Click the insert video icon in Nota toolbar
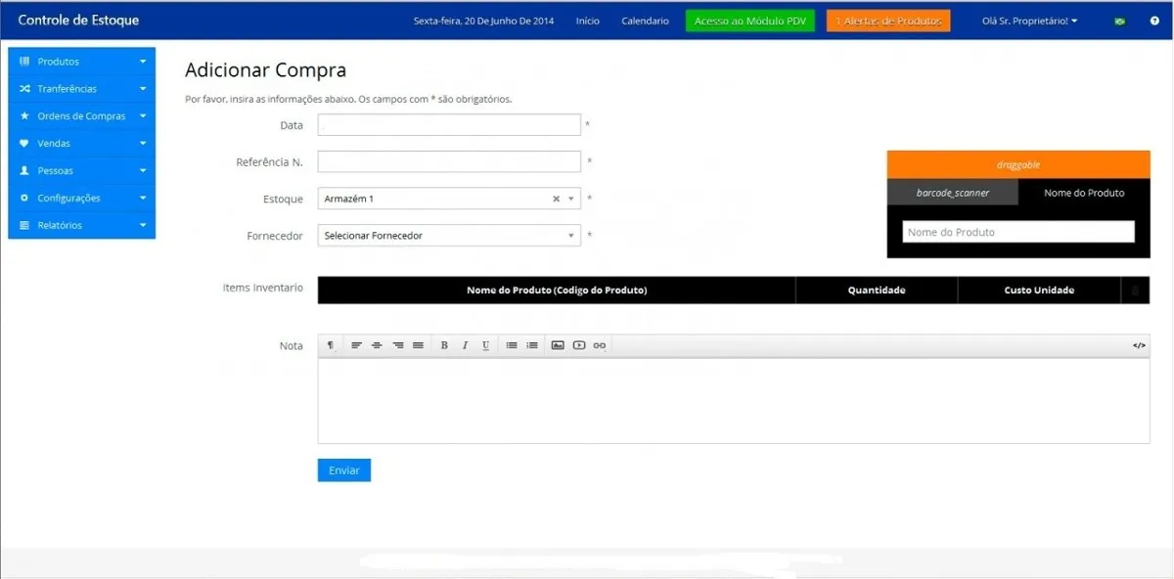Image resolution: width=1174 pixels, height=579 pixels. coord(578,344)
